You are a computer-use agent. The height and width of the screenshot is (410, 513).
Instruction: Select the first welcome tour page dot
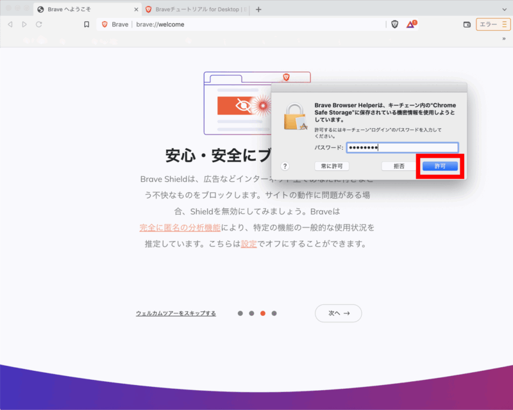tap(240, 313)
